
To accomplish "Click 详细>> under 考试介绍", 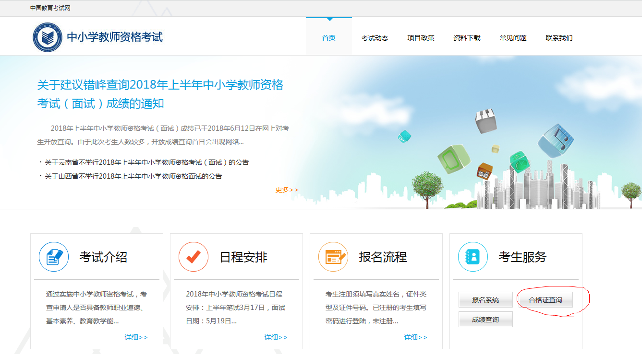I will (x=136, y=337).
